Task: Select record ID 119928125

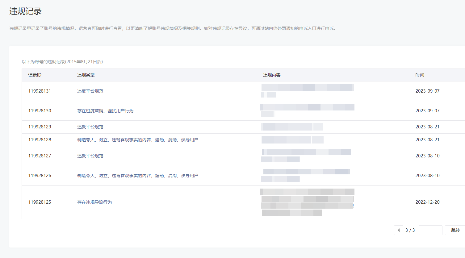Action: [40, 202]
